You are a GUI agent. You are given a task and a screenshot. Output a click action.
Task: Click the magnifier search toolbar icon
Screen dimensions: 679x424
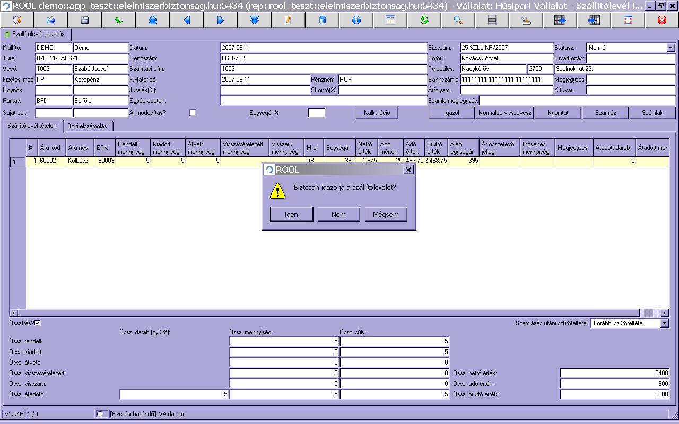click(458, 20)
